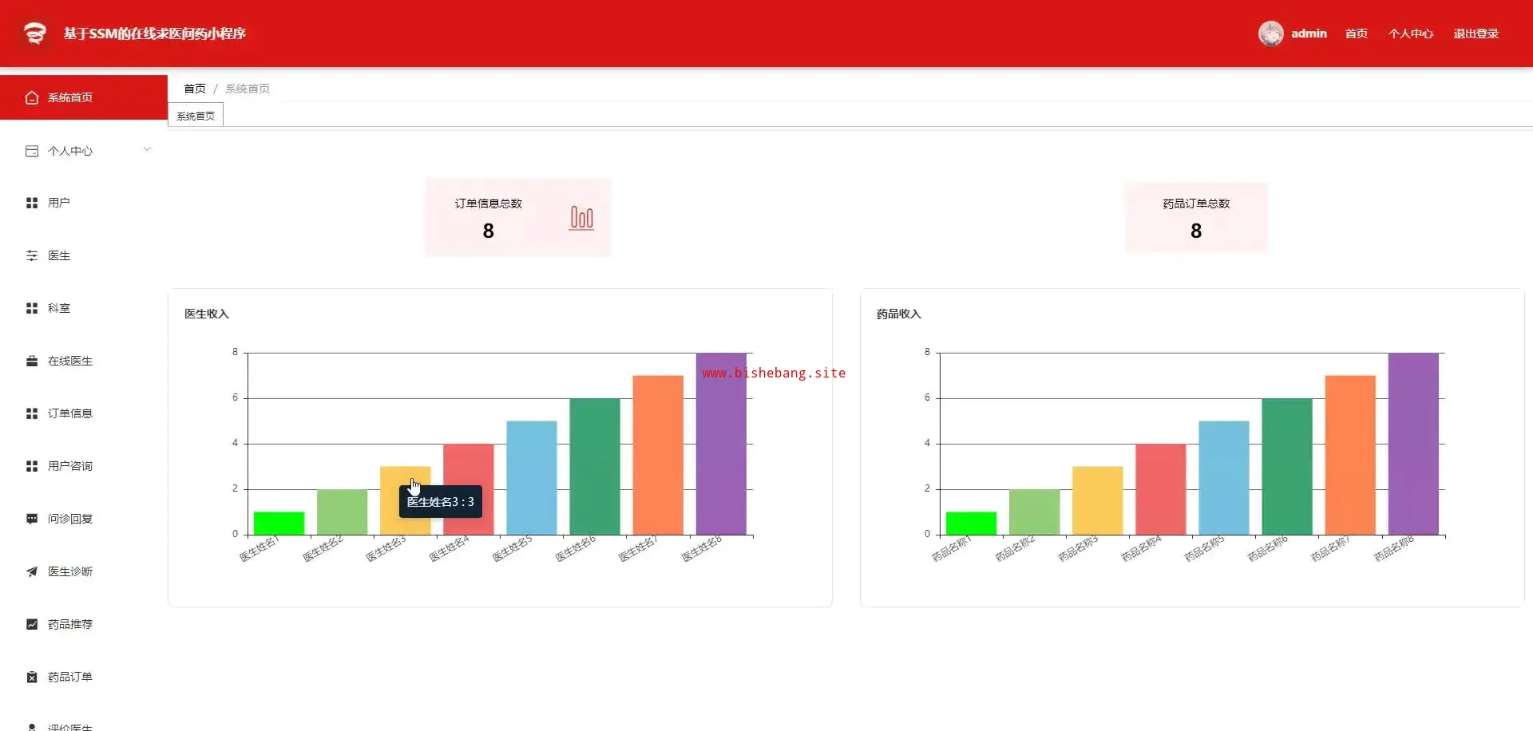Click the light green 医生姓名2 bar
1533x731 pixels.
[342, 512]
